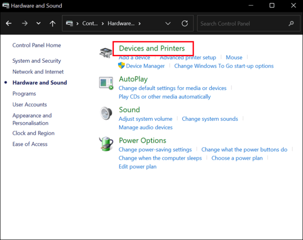
Task: Open Device Manager link
Action: coord(145,66)
